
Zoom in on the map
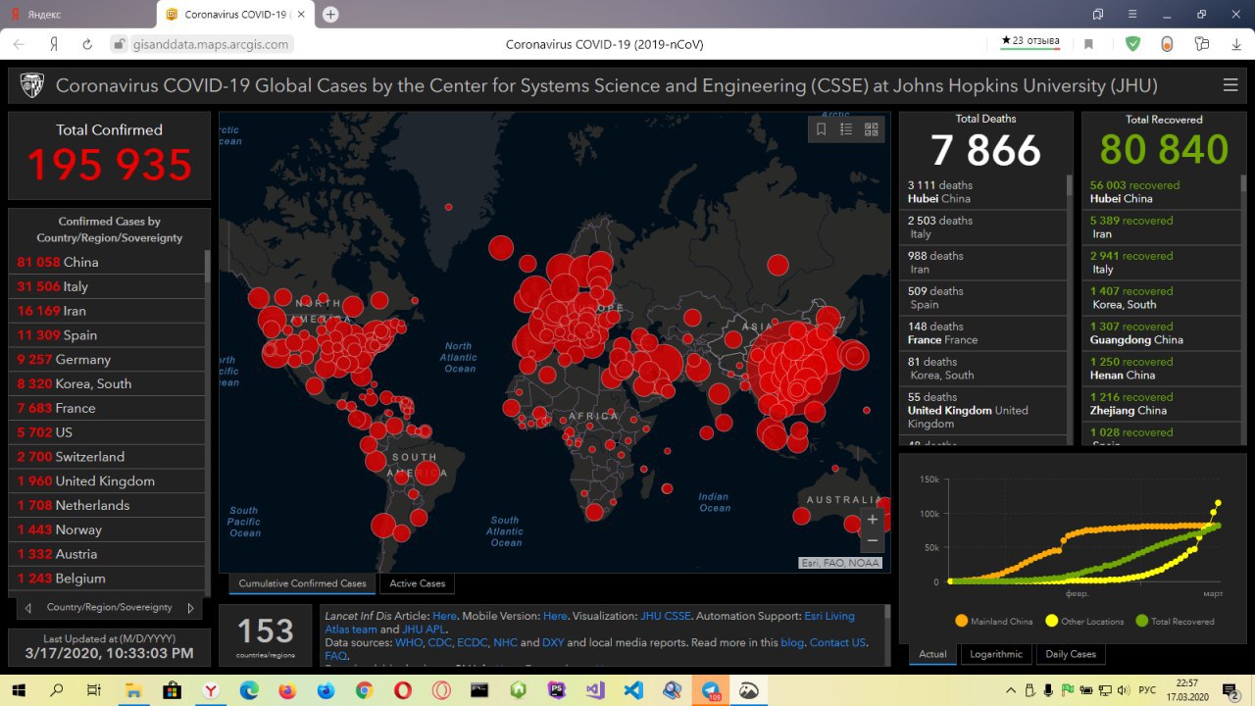click(x=873, y=520)
